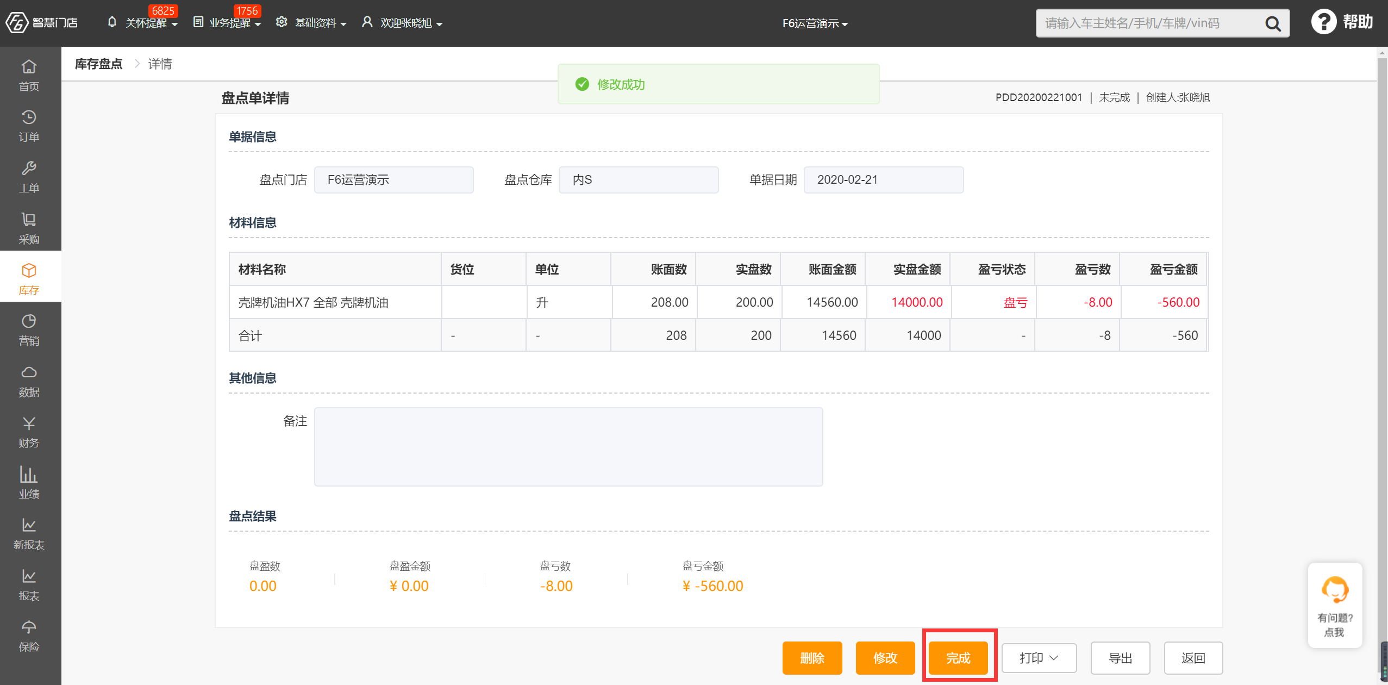Screen dimensions: 1388x685
Task: Click the 盘点仓库 内S field
Action: 639,180
